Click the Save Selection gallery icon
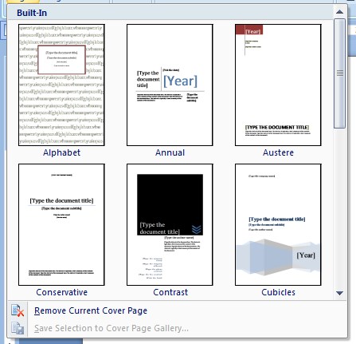Viewport: 356px width, 344px height. [18, 328]
